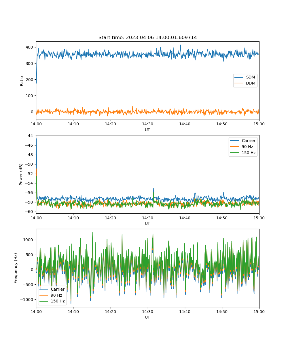Click the green 150 Hz swatch in the Power legend
The height and width of the screenshot is (345, 288).
click(x=235, y=153)
